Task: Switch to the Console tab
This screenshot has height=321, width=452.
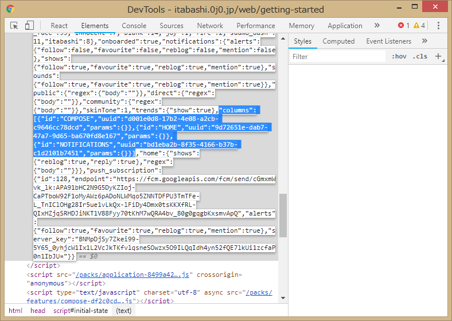Action: pos(134,26)
